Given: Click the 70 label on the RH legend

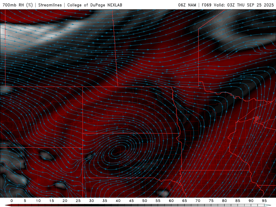Looking at the screenshot, I should [x=198, y=201].
